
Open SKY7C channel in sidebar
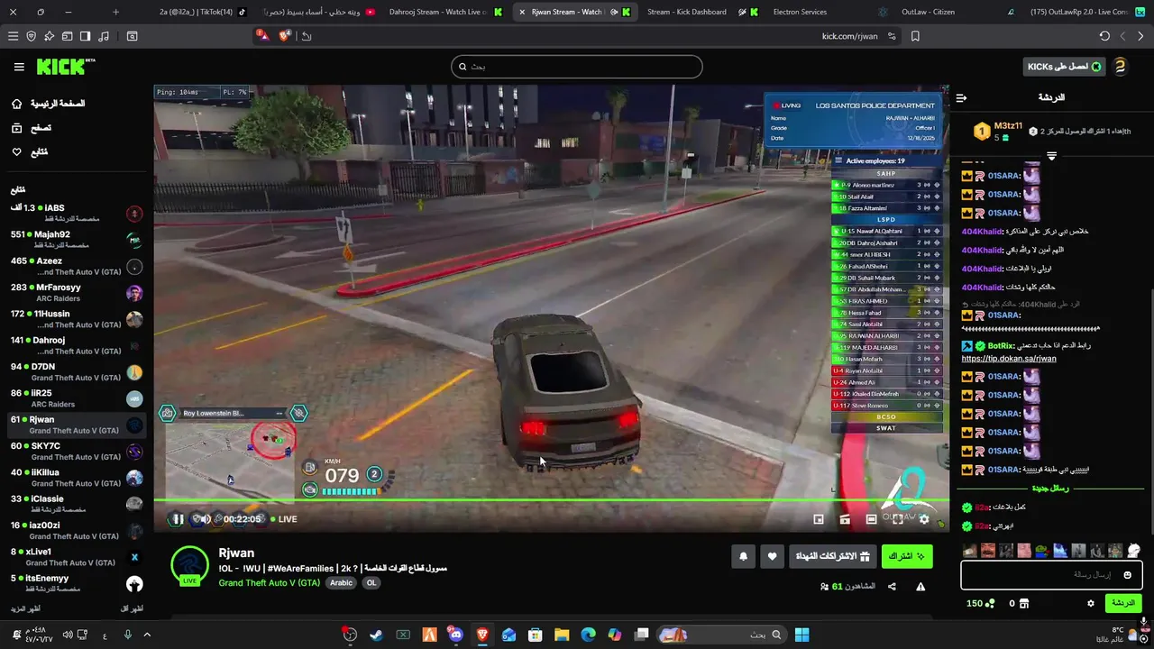[77, 452]
